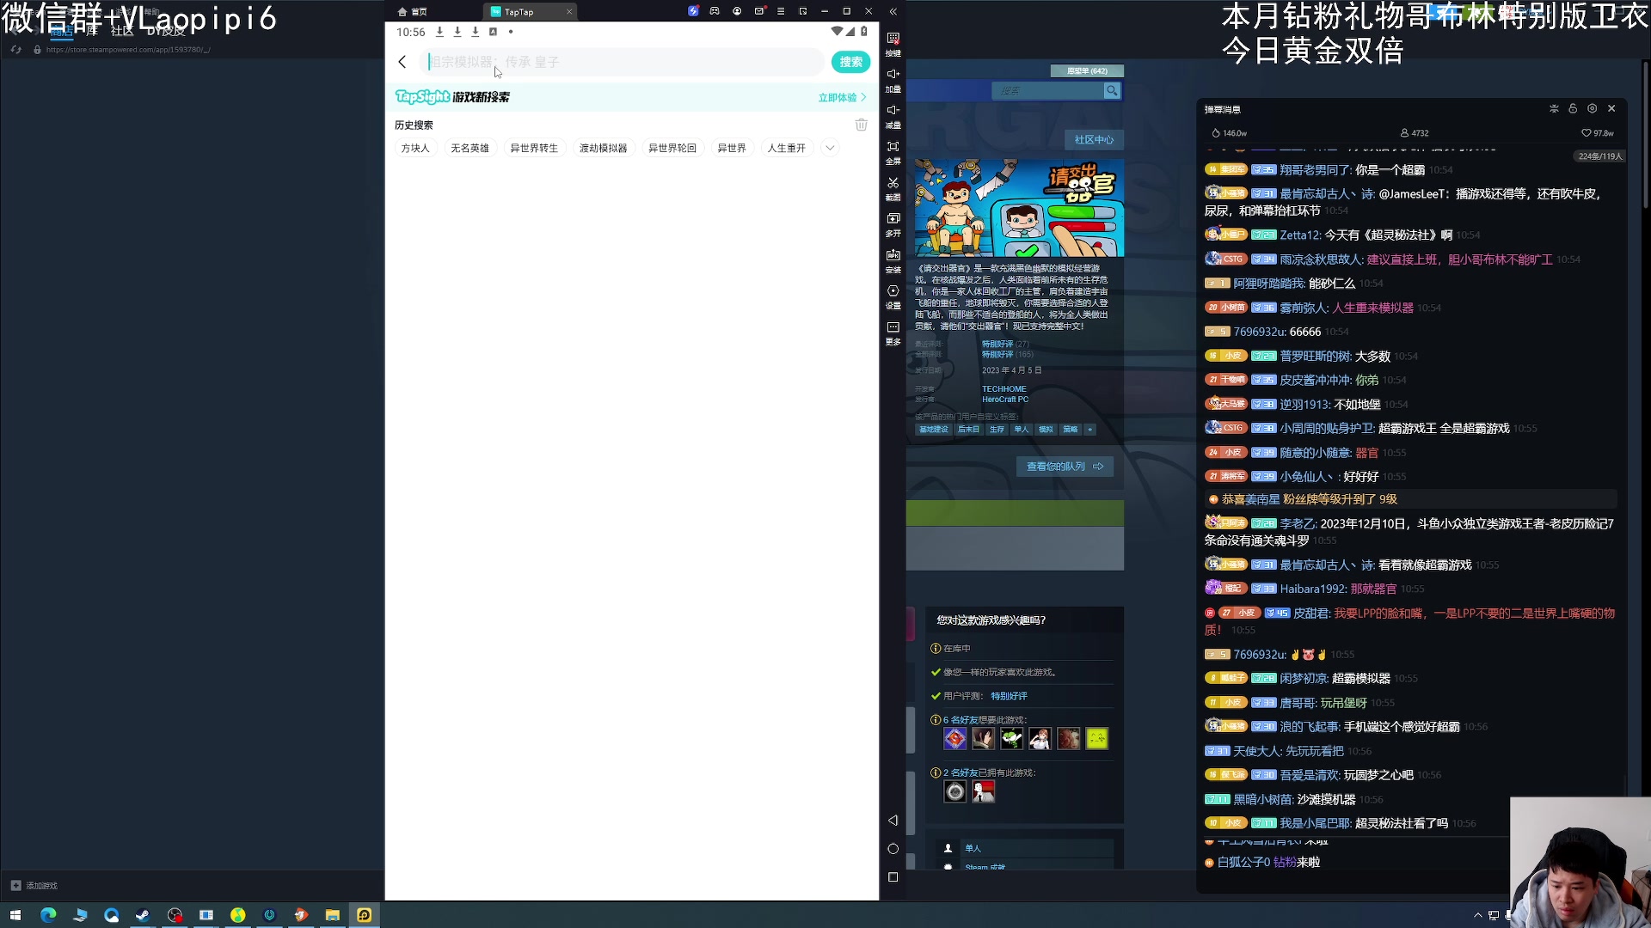Open the HeroCraft PC publisher link
This screenshot has height=928, width=1651.
click(x=1005, y=400)
